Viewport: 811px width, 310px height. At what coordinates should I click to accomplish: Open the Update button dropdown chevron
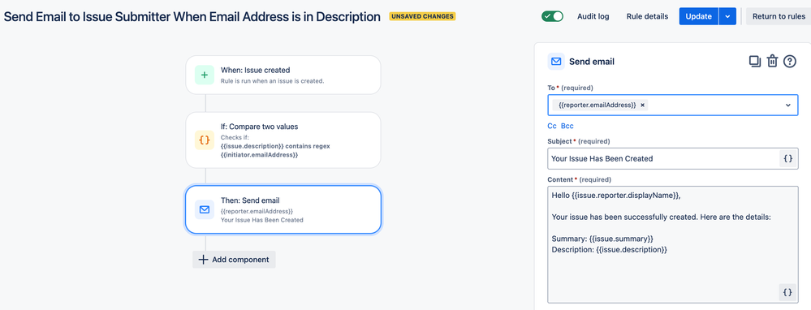727,16
